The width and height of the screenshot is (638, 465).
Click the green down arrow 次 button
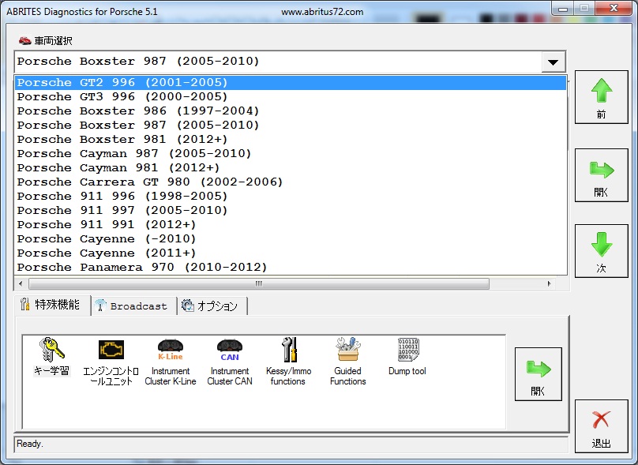coord(602,251)
